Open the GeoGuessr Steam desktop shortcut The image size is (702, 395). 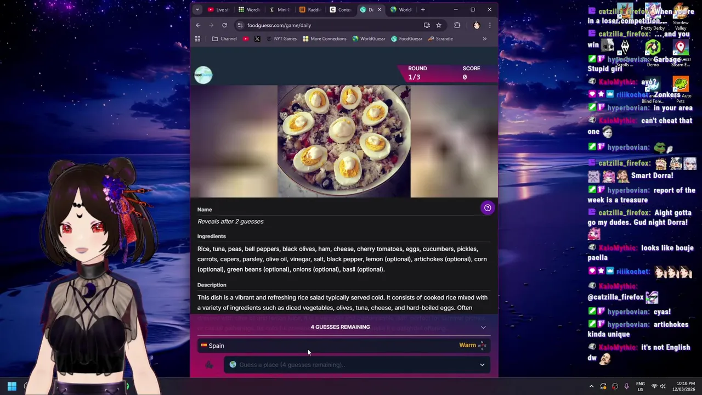click(680, 53)
